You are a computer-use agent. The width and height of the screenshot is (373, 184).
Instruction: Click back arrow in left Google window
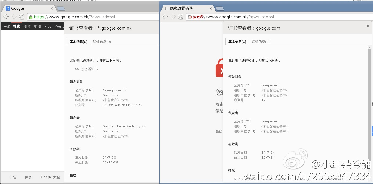(x=6, y=17)
